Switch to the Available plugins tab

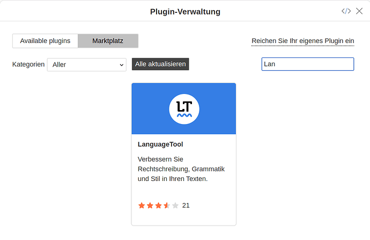pos(45,41)
